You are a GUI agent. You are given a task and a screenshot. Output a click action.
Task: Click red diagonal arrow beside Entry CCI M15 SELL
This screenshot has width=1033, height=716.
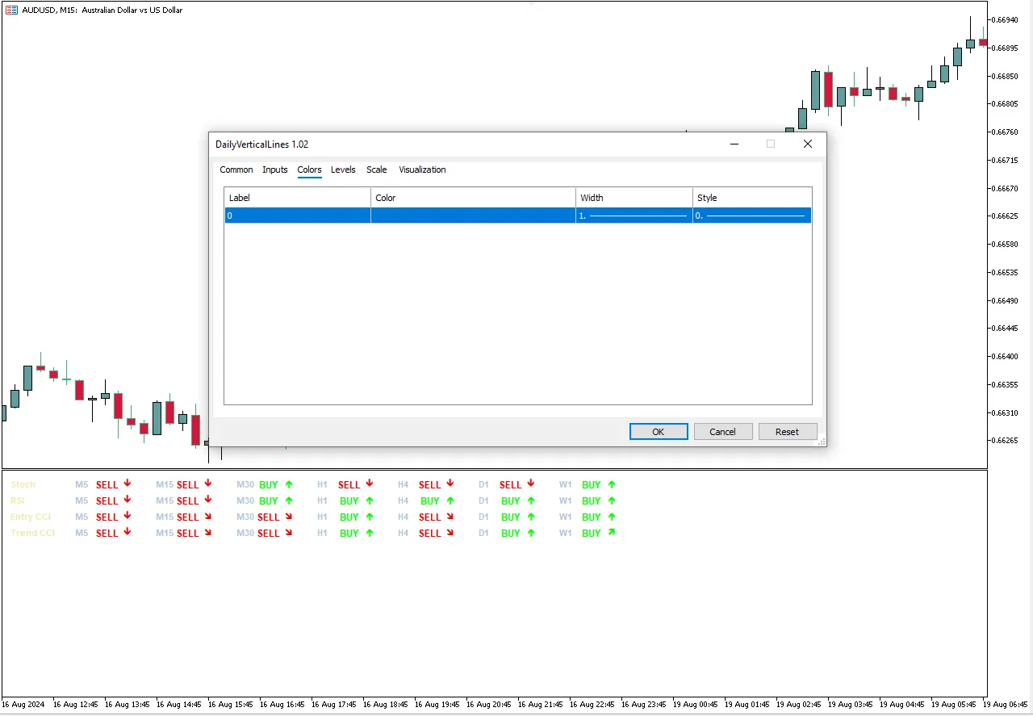click(x=208, y=517)
